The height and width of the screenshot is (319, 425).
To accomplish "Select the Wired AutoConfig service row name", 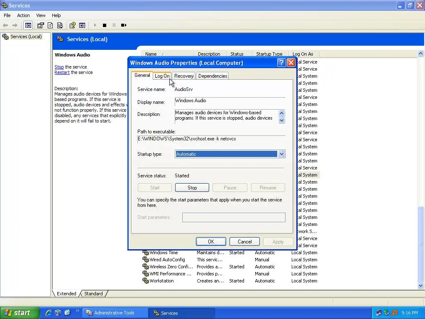I will pos(167,260).
